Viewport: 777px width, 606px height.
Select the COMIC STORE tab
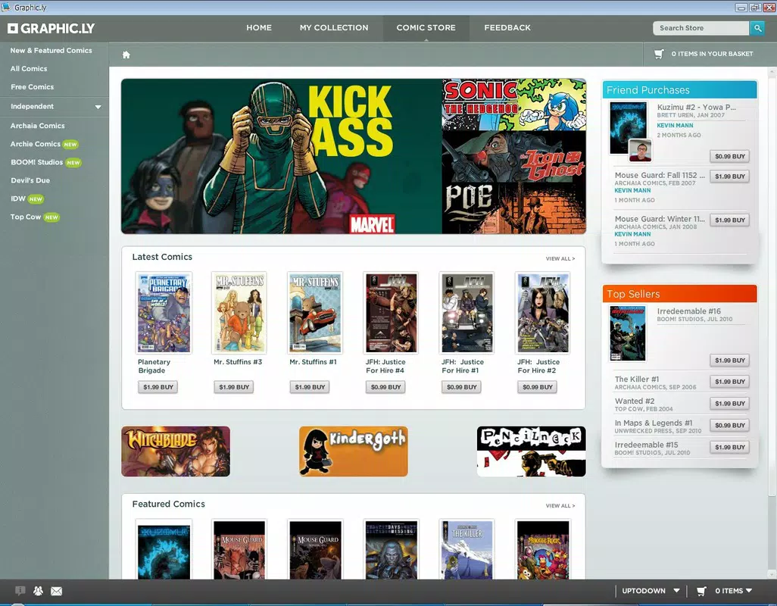426,28
